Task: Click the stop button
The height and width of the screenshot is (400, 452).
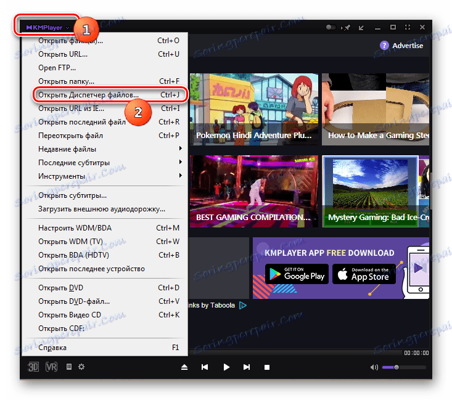Action: 267,367
